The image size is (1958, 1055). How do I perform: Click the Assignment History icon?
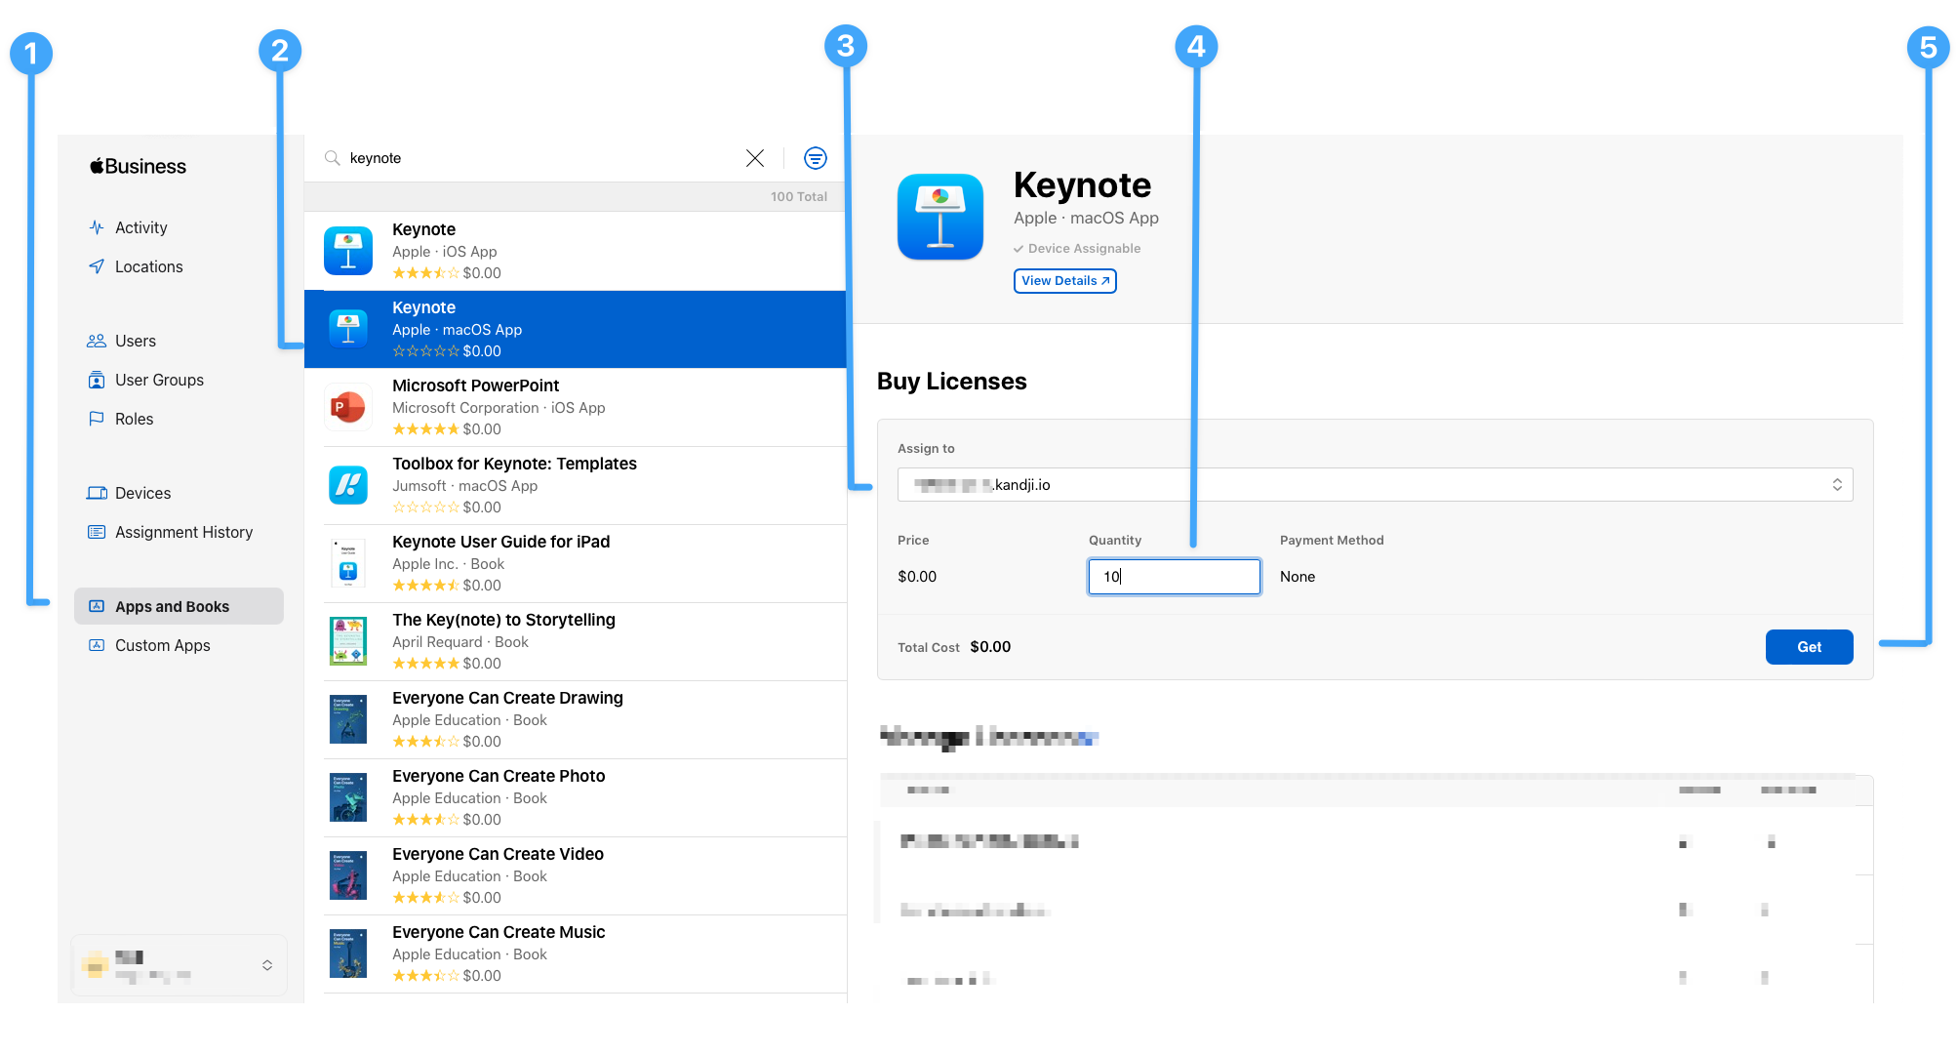click(x=97, y=532)
